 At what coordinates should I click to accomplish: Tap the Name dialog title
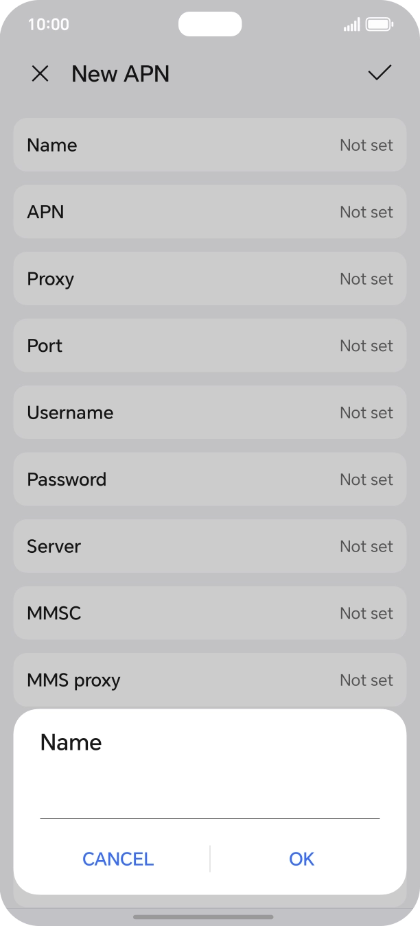point(71,742)
